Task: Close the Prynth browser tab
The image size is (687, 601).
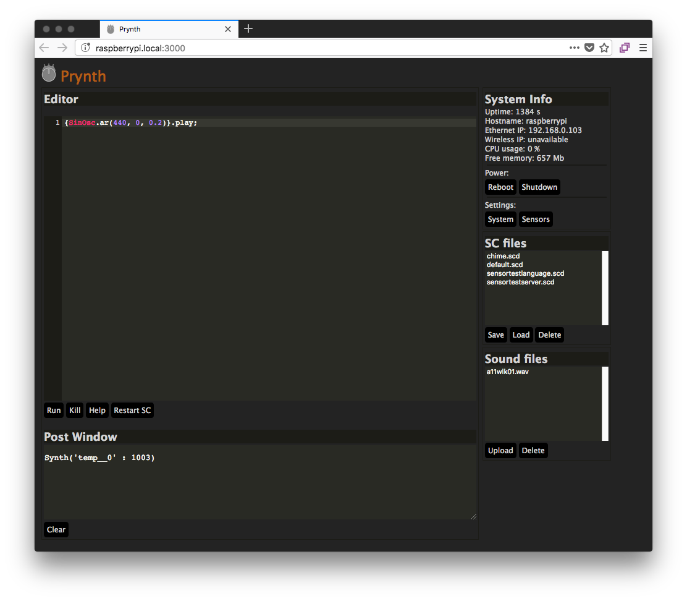Action: click(x=228, y=29)
